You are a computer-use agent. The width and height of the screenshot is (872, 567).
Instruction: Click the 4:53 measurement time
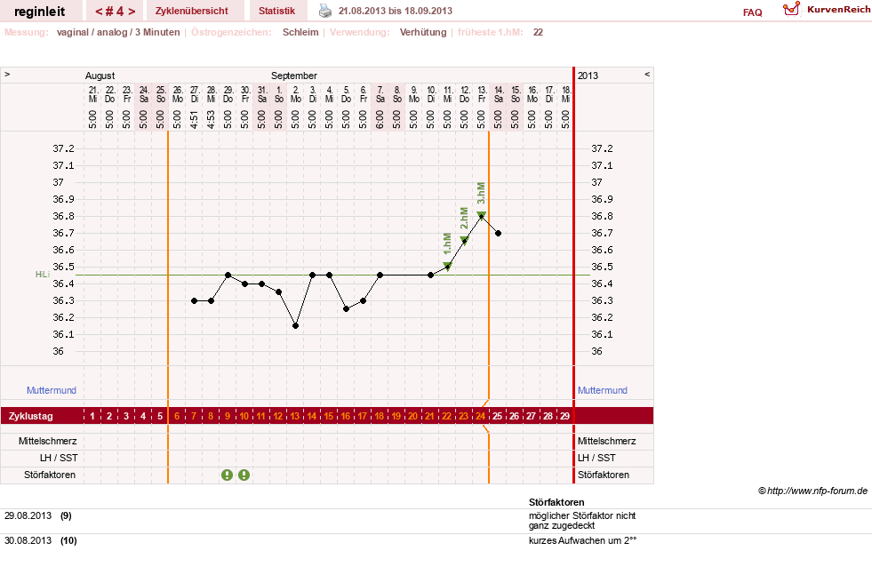coord(211,119)
